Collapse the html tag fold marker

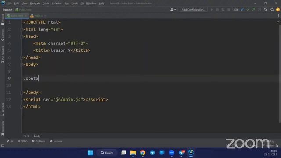click(22, 29)
